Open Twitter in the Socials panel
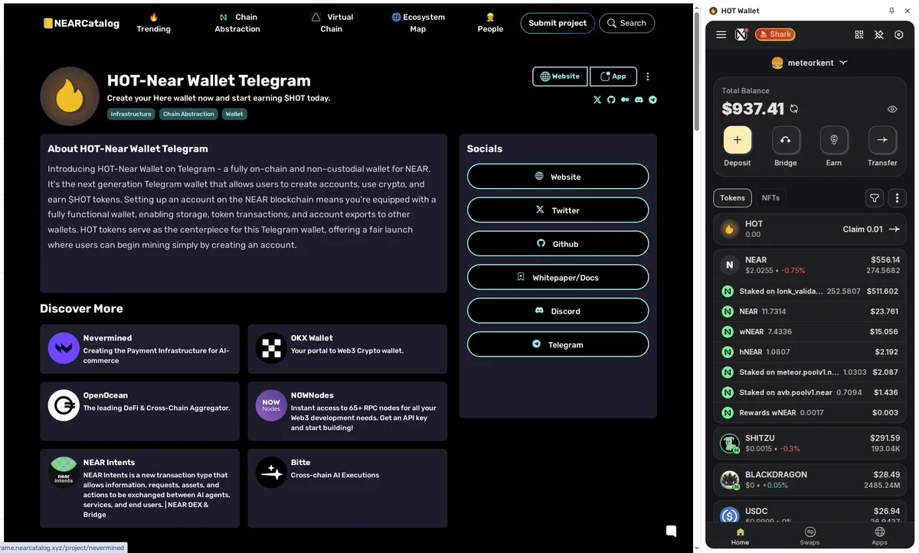Viewport: 919px width, 553px height. [558, 210]
